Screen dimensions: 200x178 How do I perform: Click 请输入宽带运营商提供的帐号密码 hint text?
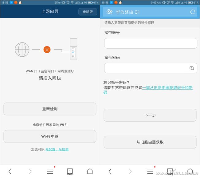coord(129,22)
